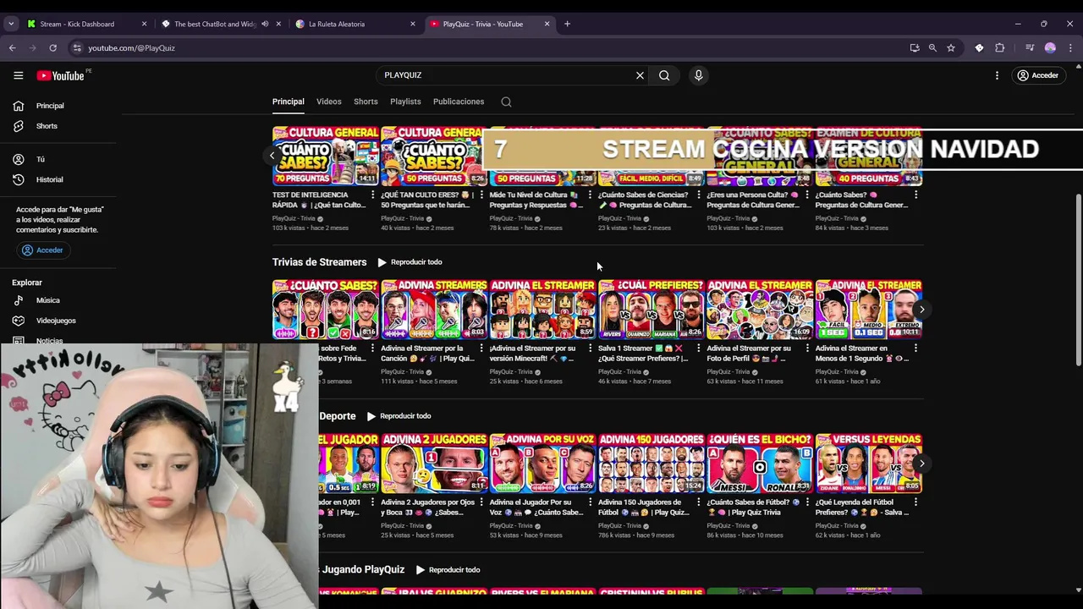Open options for Adivina 150 Jugadores video
Image resolution: width=1083 pixels, height=609 pixels.
[699, 502]
